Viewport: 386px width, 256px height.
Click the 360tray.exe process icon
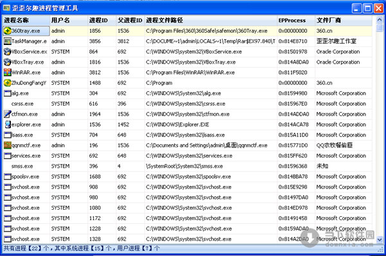[x=7, y=31]
